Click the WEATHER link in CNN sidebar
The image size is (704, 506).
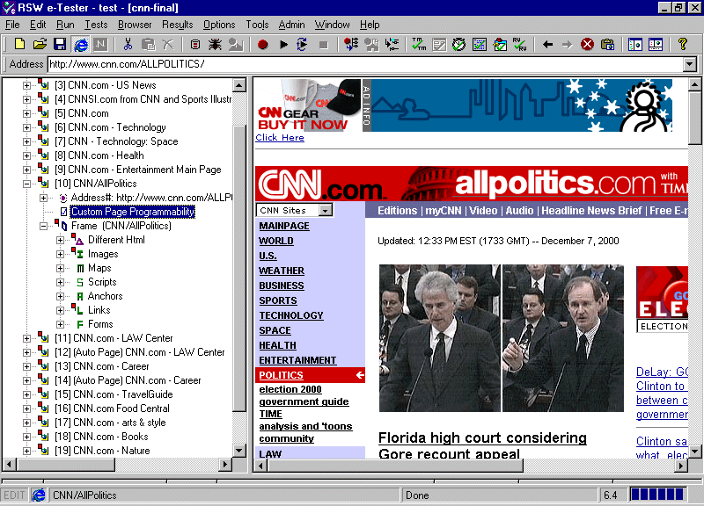tap(282, 271)
